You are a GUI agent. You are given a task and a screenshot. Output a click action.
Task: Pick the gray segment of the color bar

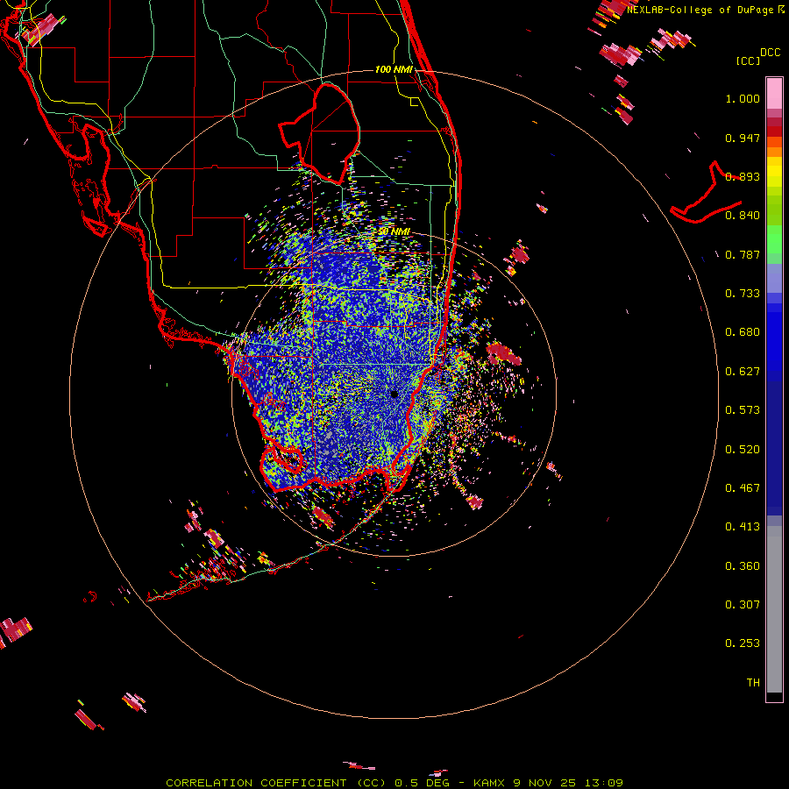(x=774, y=609)
